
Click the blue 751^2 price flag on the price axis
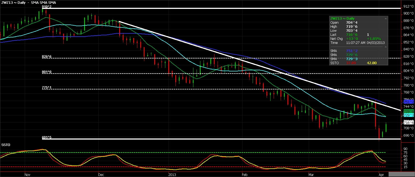[x=409, y=102]
